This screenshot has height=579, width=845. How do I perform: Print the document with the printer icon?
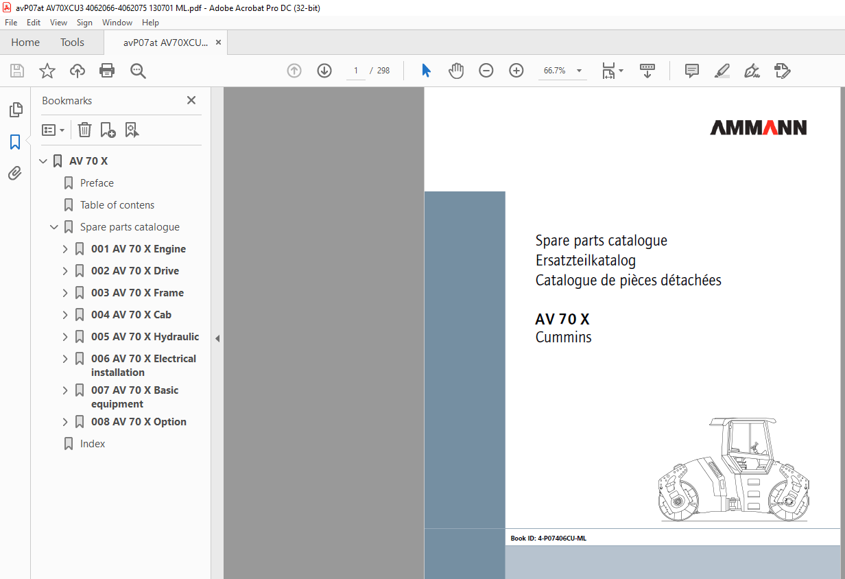click(x=107, y=71)
